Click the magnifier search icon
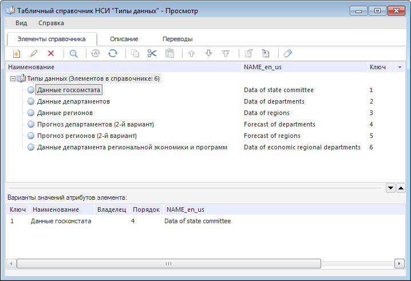411x281 pixels. pyautogui.click(x=74, y=54)
